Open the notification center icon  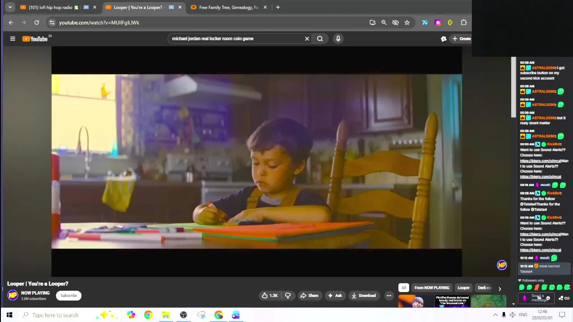pyautogui.click(x=562, y=315)
